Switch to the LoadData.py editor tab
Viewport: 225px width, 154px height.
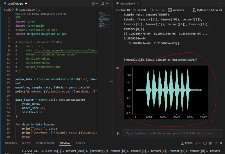pos(15,4)
